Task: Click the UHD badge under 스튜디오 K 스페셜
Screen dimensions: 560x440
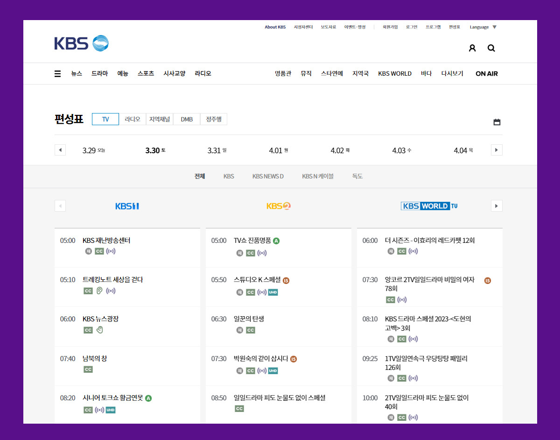Action: [273, 292]
